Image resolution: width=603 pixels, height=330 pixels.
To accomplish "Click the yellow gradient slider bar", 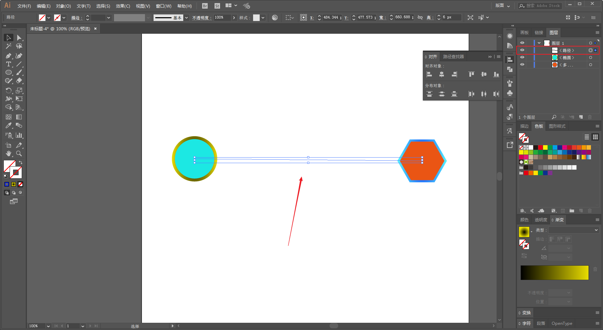I will [554, 273].
